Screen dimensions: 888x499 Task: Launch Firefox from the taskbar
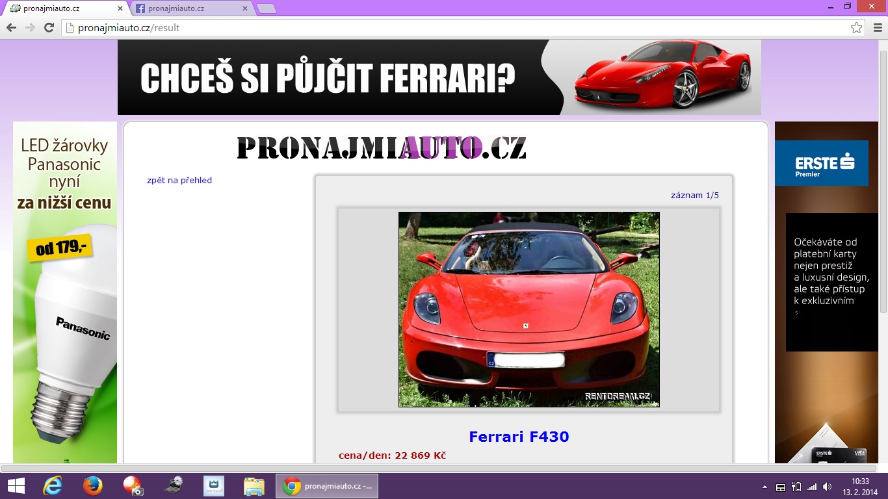coord(92,485)
